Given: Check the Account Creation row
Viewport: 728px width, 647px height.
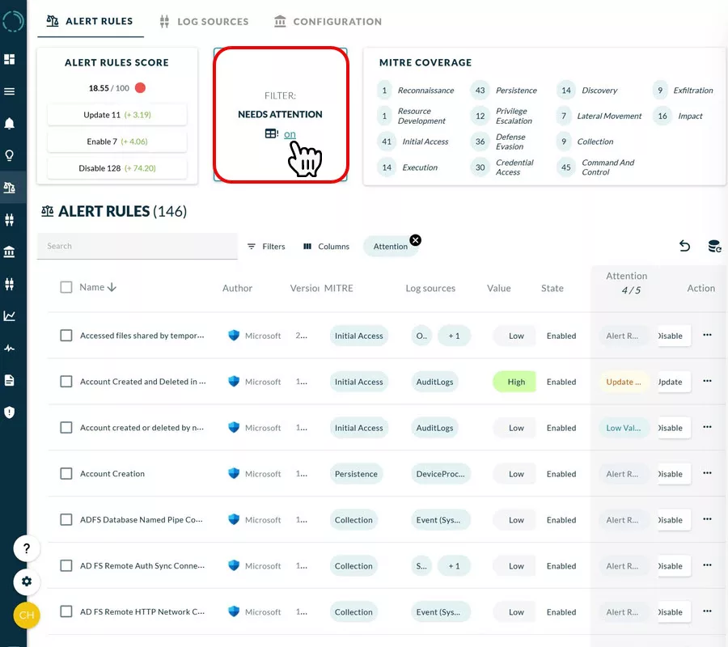Looking at the screenshot, I should pyautogui.click(x=66, y=473).
